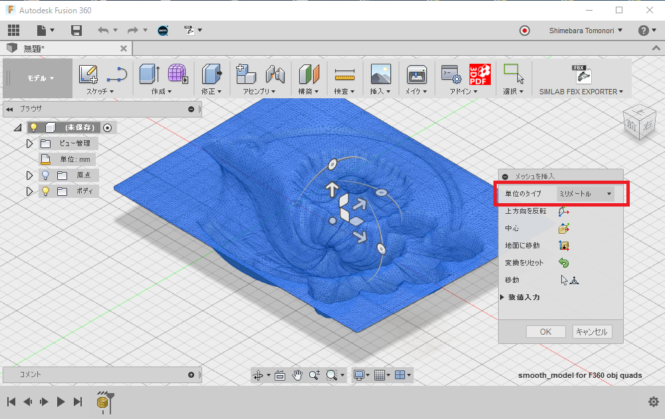
Task: Click the Save disk icon
Action: (76, 30)
